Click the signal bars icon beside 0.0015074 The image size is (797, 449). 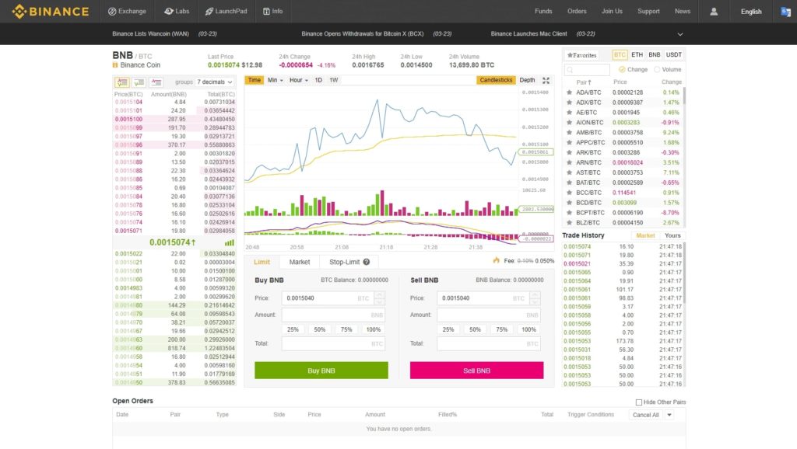[230, 242]
